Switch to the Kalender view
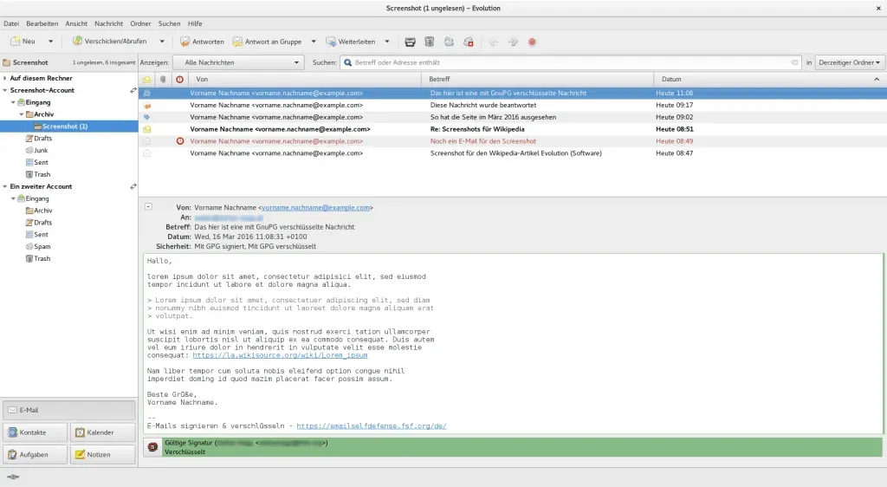Viewport: 887px width, 487px height. [103, 432]
